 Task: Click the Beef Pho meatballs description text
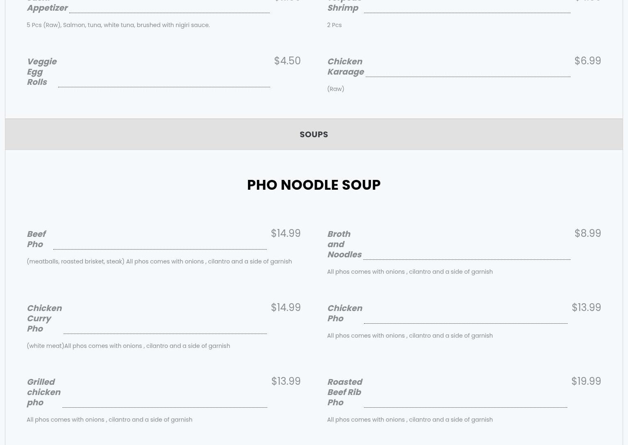(x=159, y=261)
